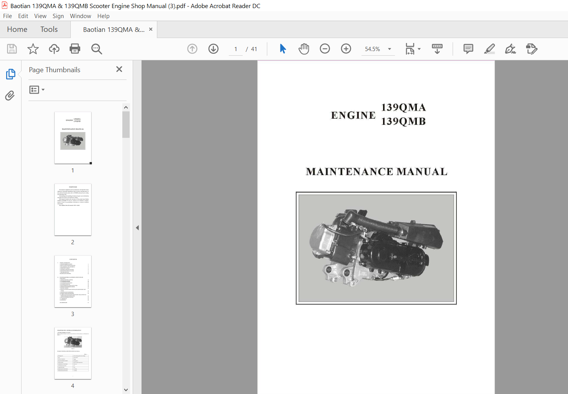Open the zoom level 54.5% dropdown
The image size is (568, 394).
[390, 49]
